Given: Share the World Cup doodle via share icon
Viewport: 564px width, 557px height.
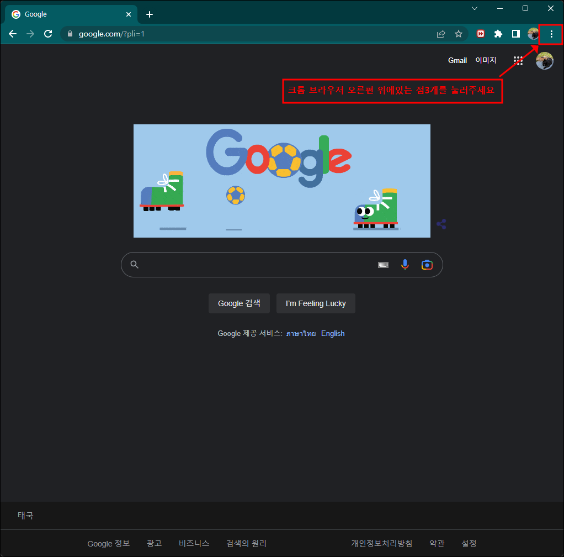Looking at the screenshot, I should [x=441, y=224].
